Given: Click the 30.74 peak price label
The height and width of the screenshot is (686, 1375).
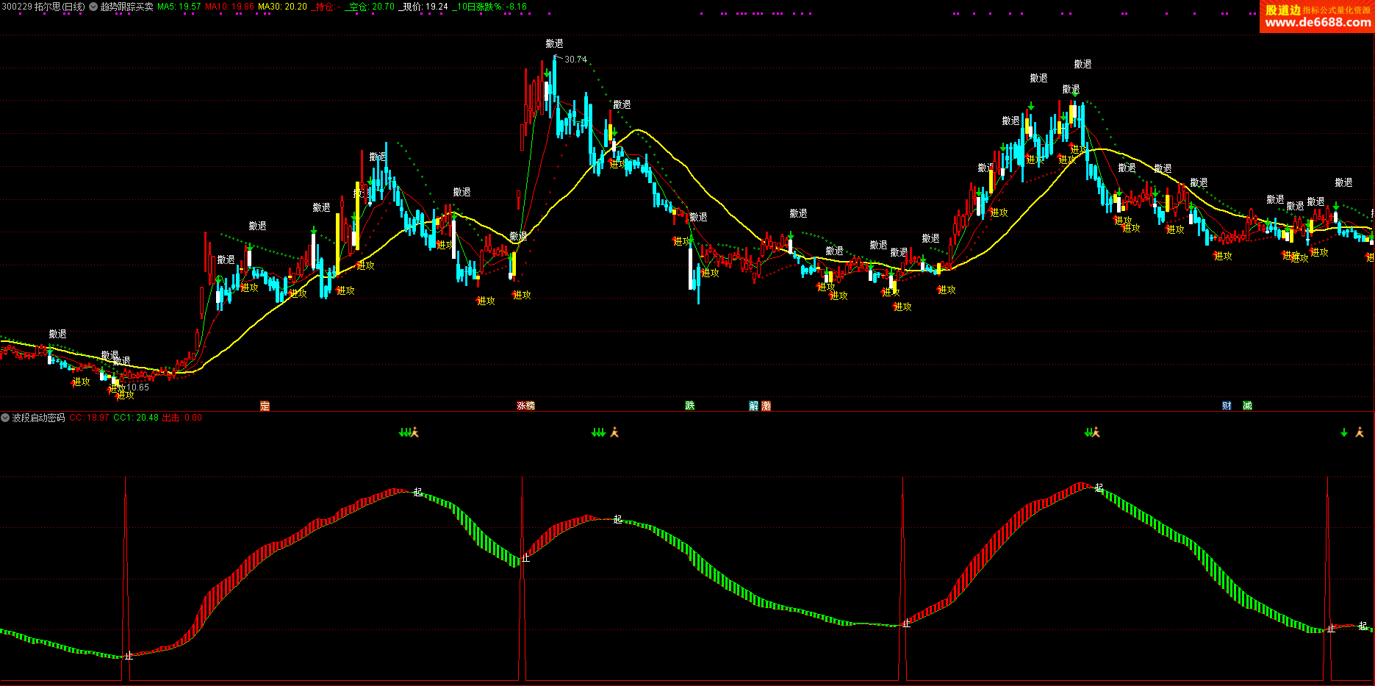Looking at the screenshot, I should click(575, 60).
